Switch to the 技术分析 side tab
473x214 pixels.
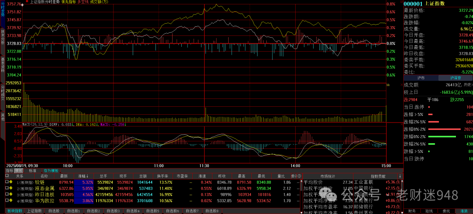pos(3,37)
